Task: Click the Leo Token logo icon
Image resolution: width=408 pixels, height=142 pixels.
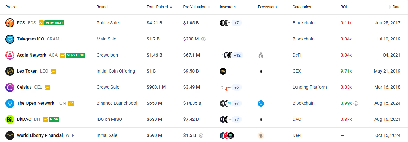Action: (x=10, y=71)
